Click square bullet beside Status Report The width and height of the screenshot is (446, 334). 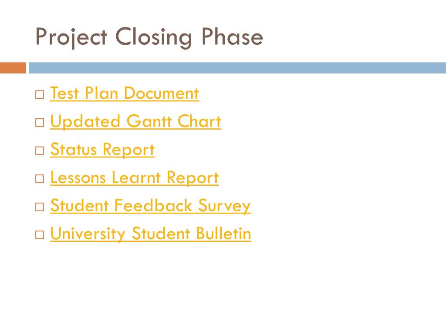(40, 150)
